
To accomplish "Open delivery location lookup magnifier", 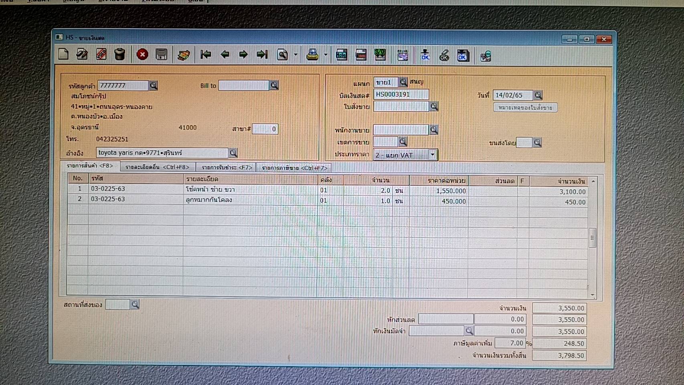I will coord(135,304).
